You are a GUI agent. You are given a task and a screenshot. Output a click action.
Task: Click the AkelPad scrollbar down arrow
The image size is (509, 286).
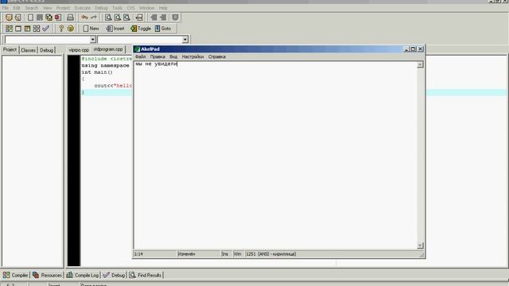click(x=420, y=245)
